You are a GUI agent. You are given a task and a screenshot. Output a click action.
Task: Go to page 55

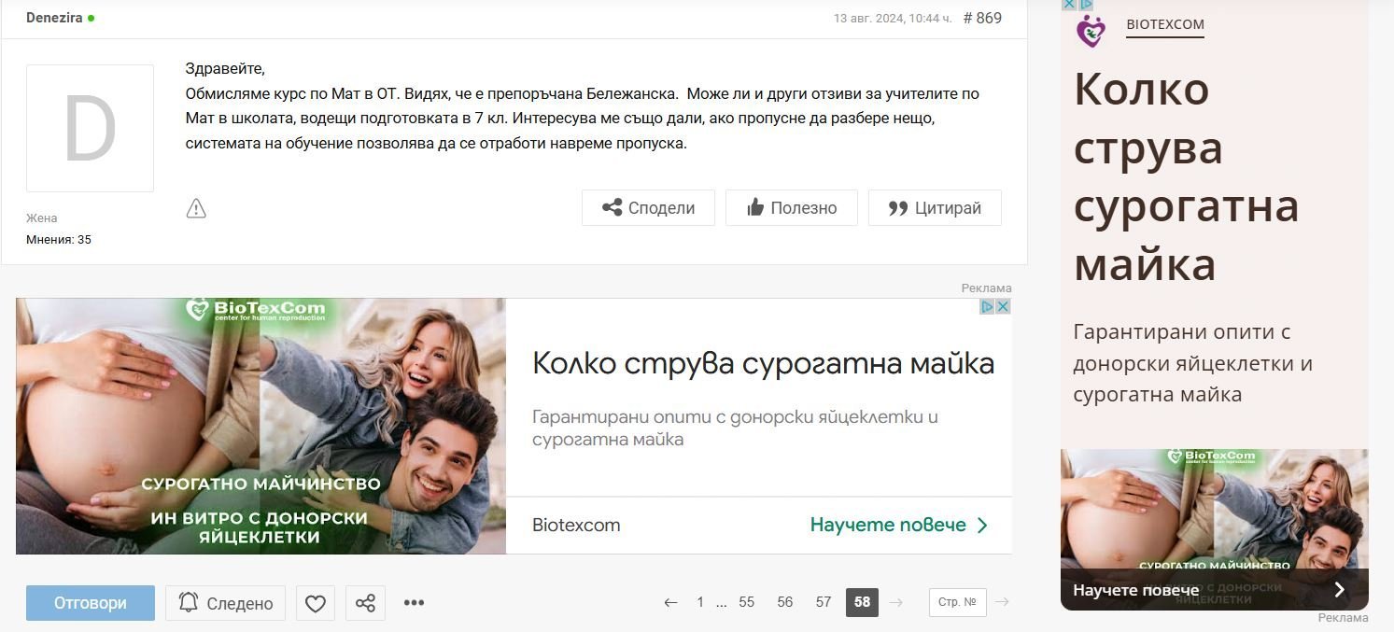(x=746, y=603)
